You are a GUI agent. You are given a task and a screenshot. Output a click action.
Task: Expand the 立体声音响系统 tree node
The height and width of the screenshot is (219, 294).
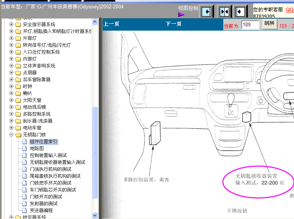pos(11,66)
